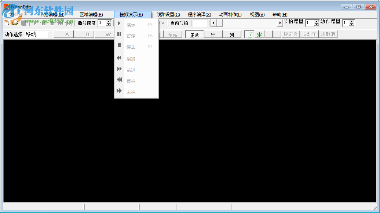
Task: Open the 动作选择 action dropdown
Action: [50, 34]
